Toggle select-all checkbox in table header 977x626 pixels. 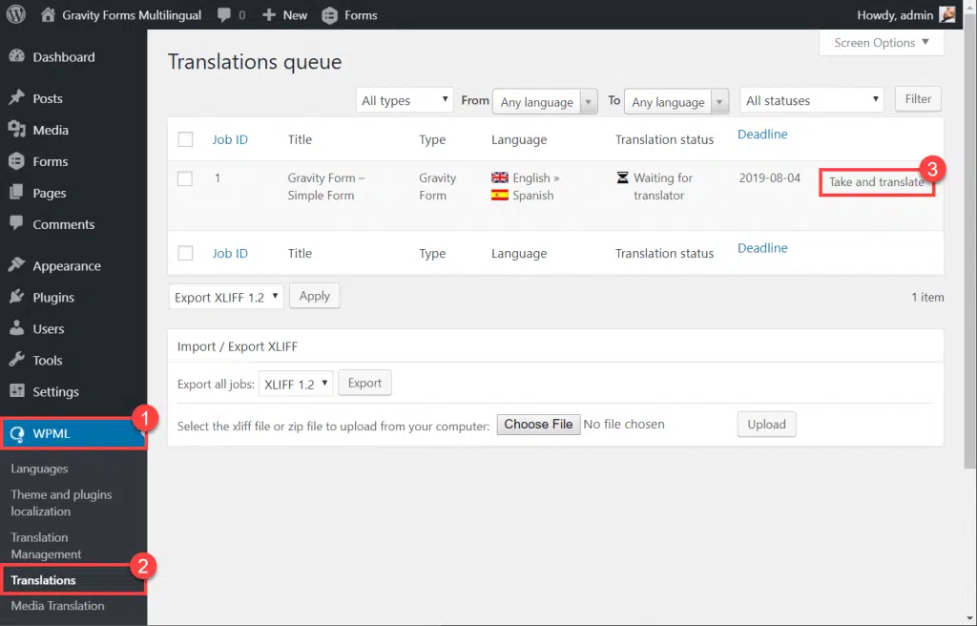[x=186, y=139]
